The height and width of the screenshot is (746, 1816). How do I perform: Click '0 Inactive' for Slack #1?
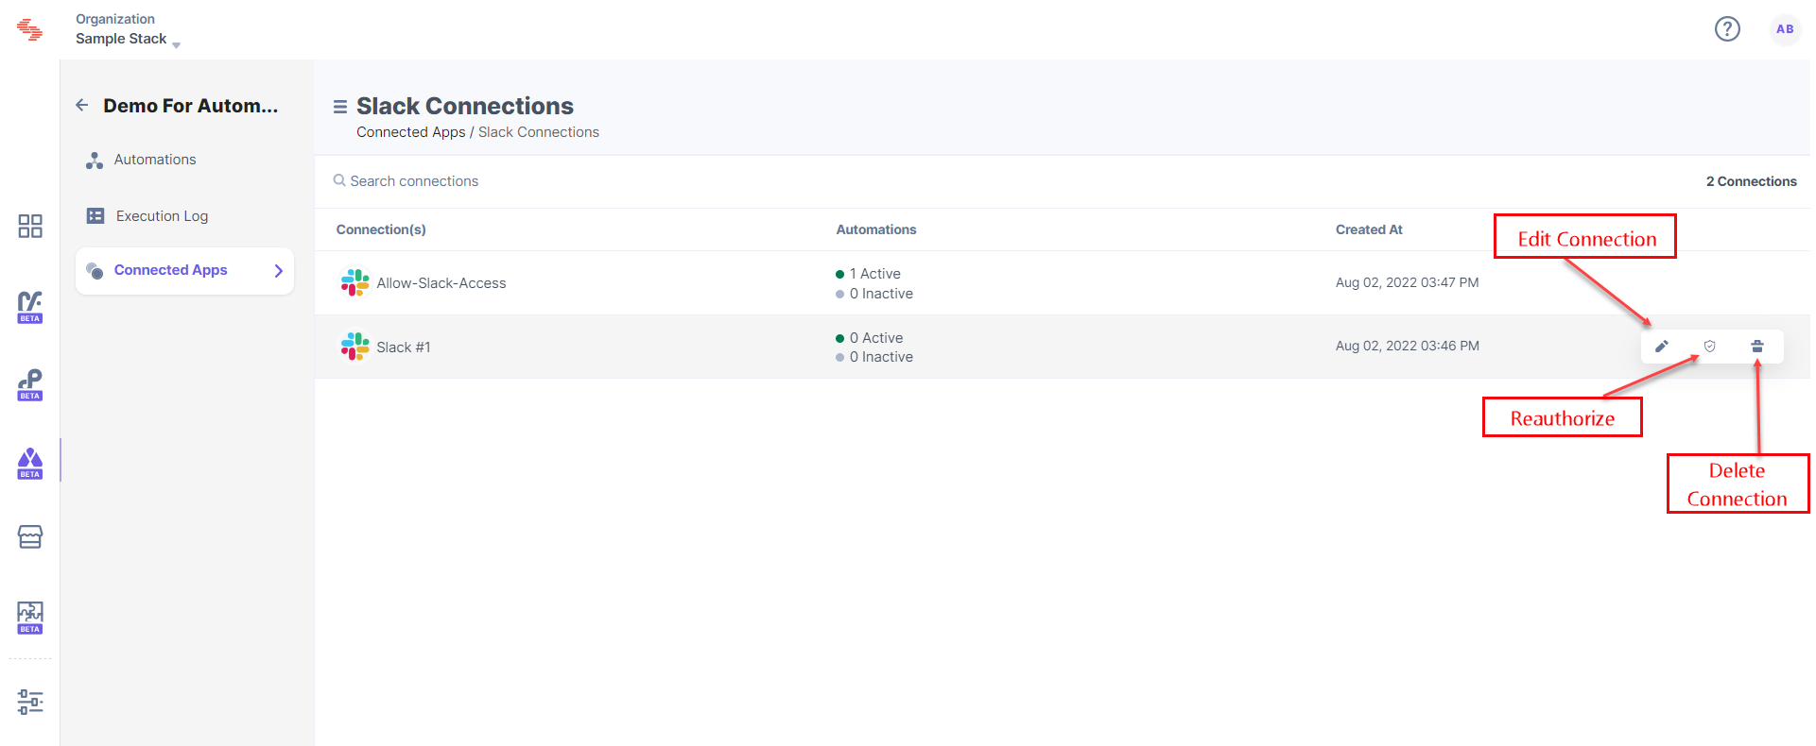pos(881,357)
